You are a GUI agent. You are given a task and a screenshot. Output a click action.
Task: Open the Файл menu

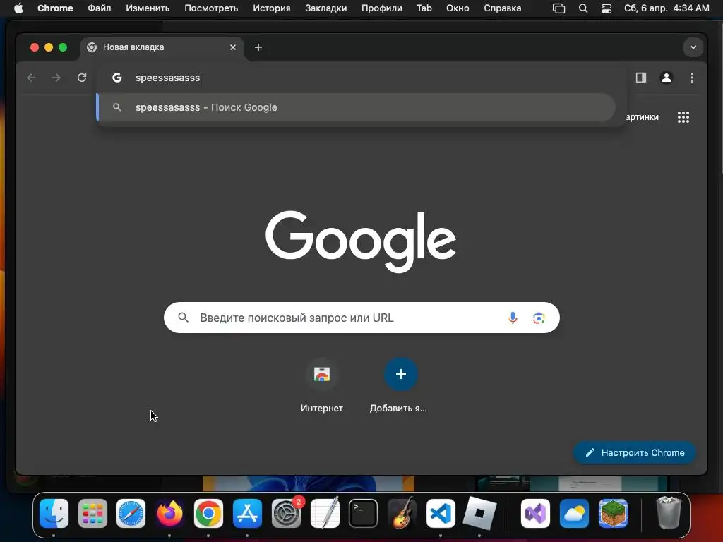(x=99, y=8)
